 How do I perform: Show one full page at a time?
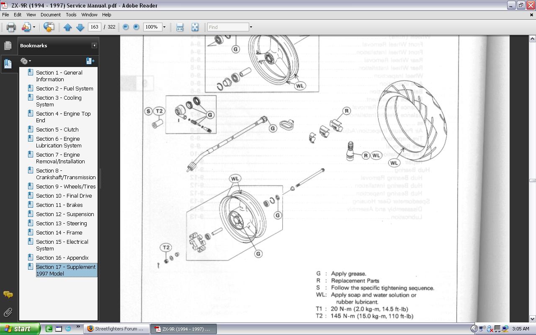point(195,27)
